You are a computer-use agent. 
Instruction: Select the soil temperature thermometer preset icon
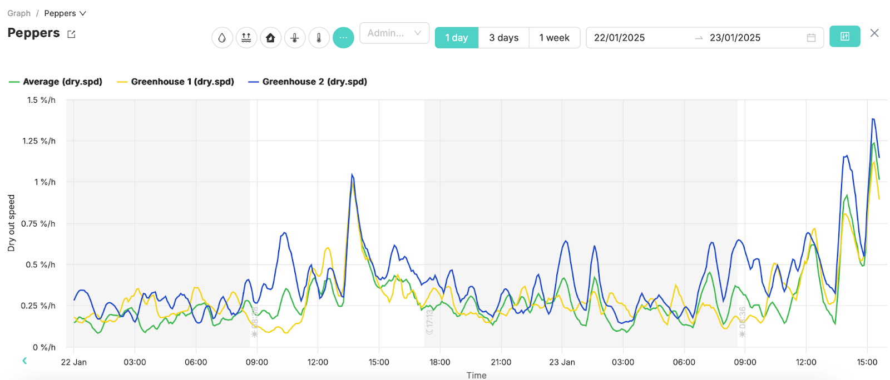pos(295,38)
